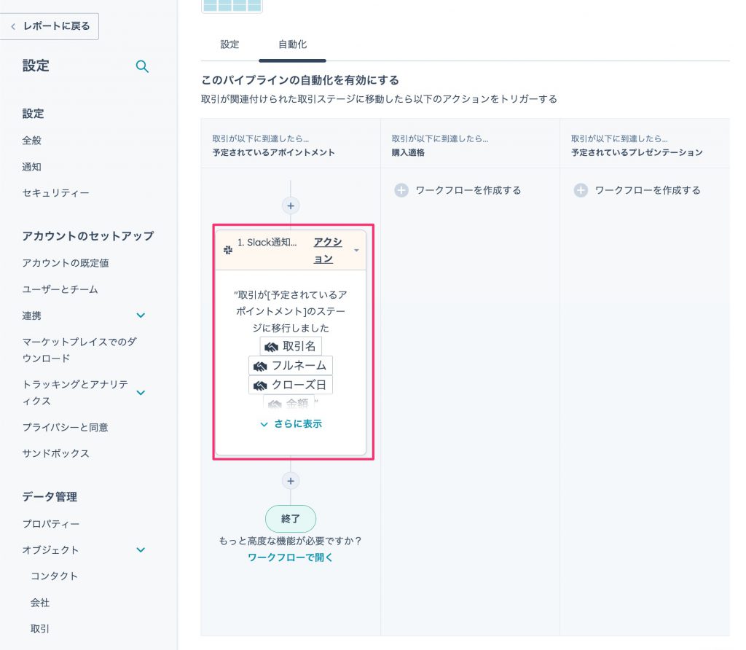Collapse the オブジェクト sidebar section
746x650 pixels.
click(x=141, y=549)
